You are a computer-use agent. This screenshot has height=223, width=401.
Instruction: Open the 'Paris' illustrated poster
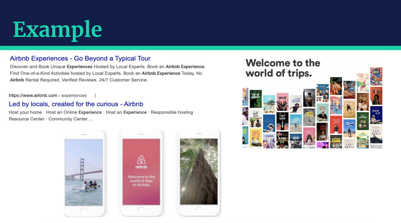[323, 93]
